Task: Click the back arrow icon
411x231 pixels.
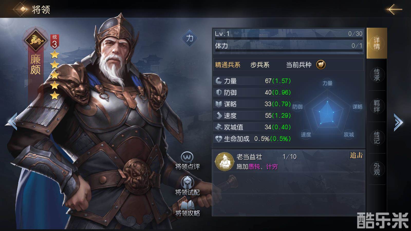Action: pos(394,9)
